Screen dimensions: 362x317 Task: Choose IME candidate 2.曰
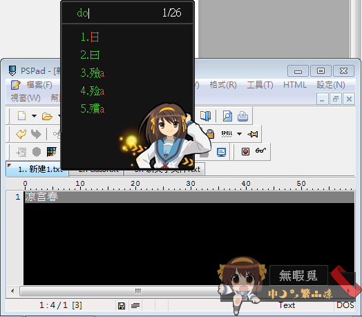(x=90, y=55)
